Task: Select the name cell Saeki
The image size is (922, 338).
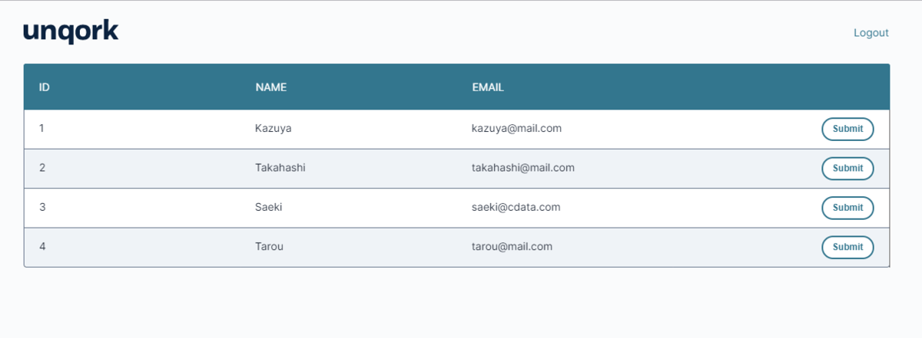Action: [270, 207]
